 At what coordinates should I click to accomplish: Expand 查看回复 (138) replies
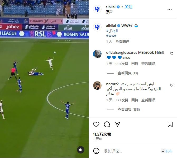pyautogui.click(x=128, y=109)
